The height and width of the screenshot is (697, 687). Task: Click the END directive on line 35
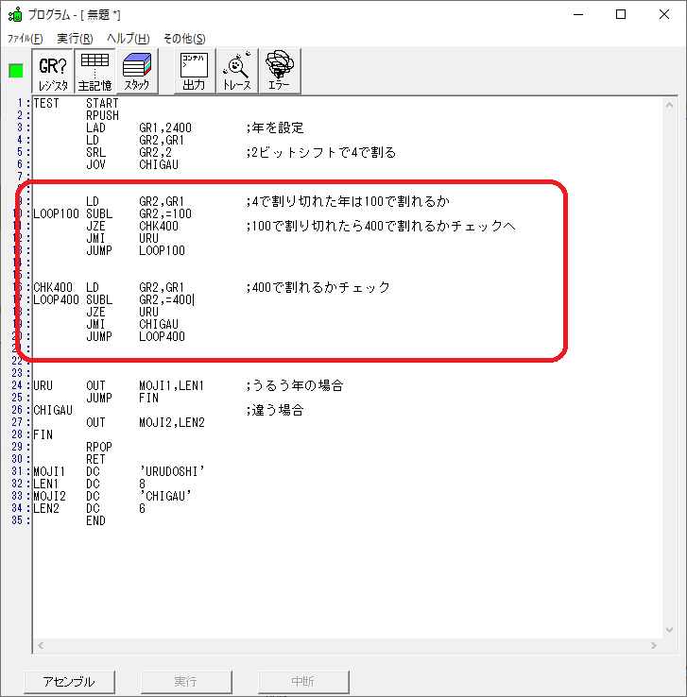96,521
